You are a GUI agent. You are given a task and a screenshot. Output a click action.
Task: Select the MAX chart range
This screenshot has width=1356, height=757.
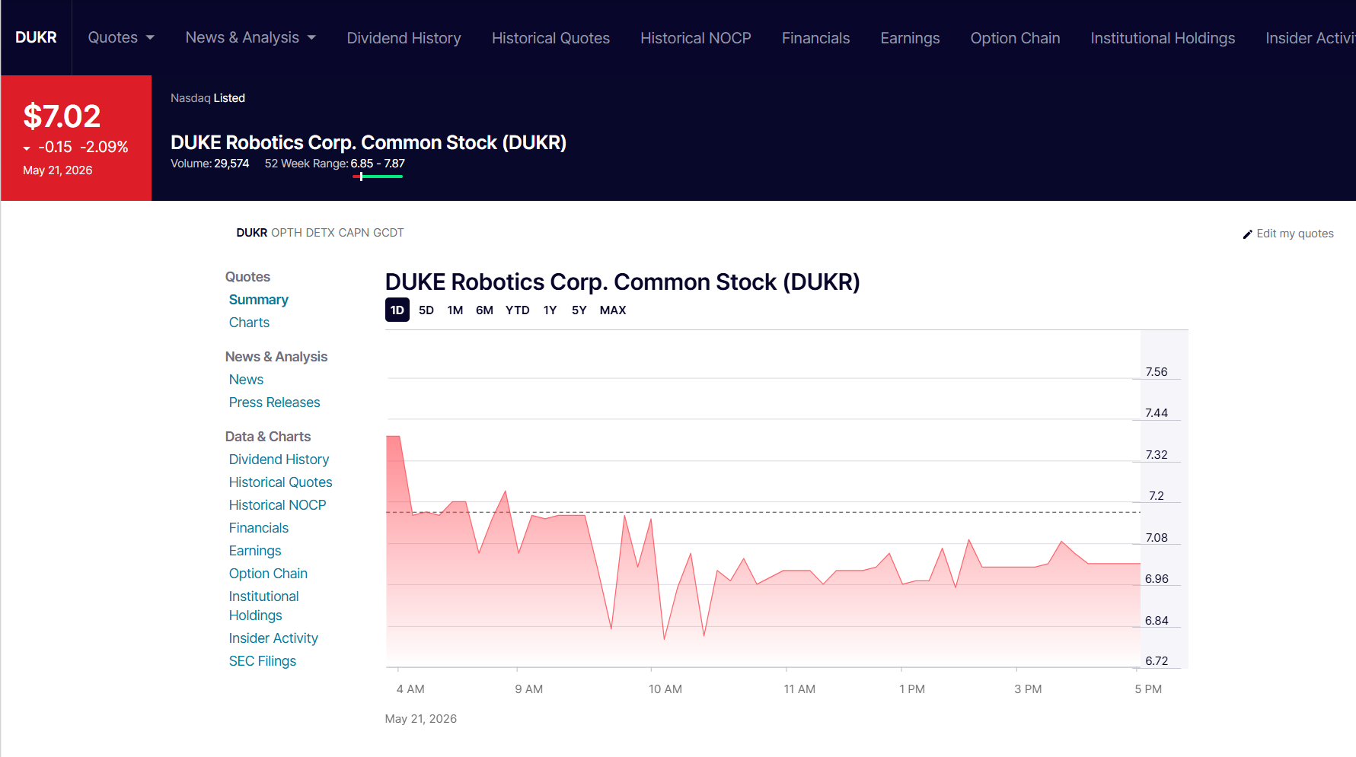[613, 310]
